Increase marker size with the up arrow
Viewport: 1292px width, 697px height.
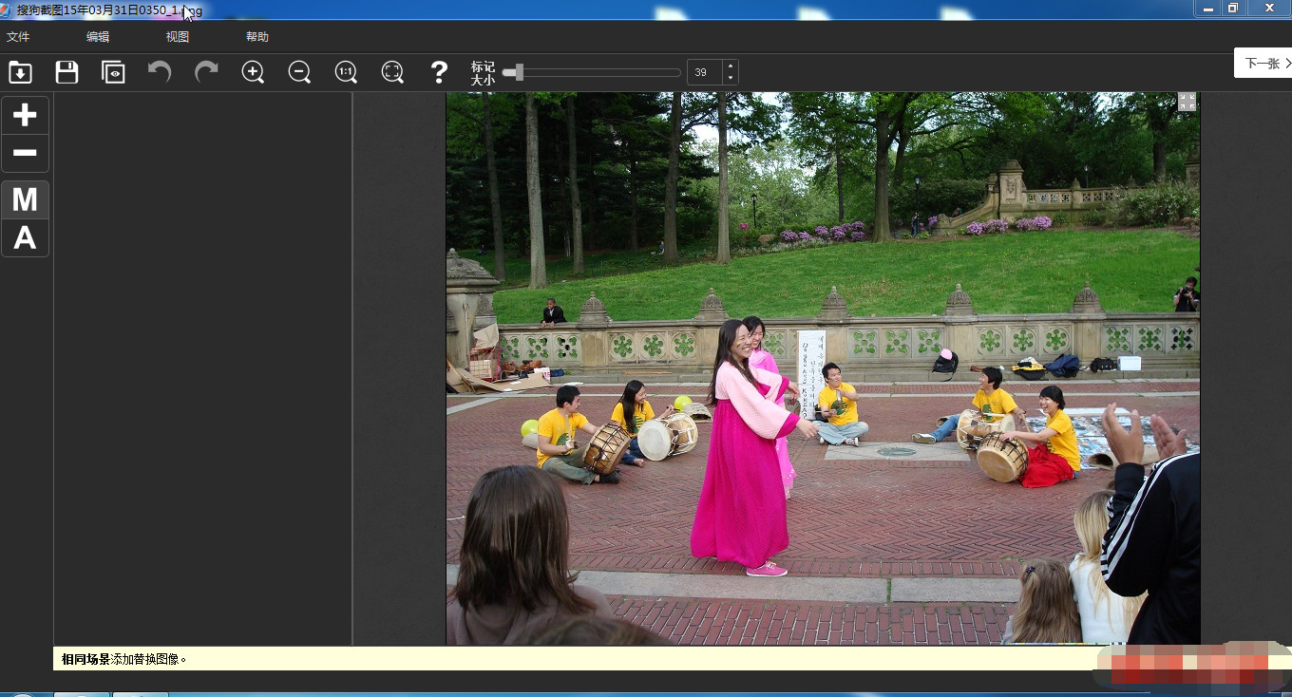pyautogui.click(x=730, y=66)
